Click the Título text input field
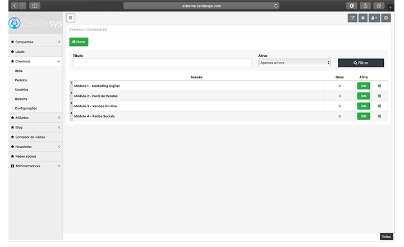Viewport: 404px width, 247px height. point(162,63)
